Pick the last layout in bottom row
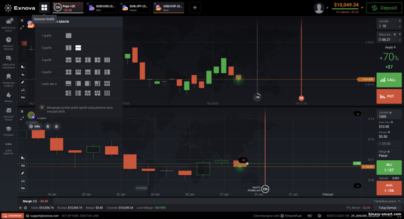The width and height of the screenshot is (404, 219). coord(107,93)
